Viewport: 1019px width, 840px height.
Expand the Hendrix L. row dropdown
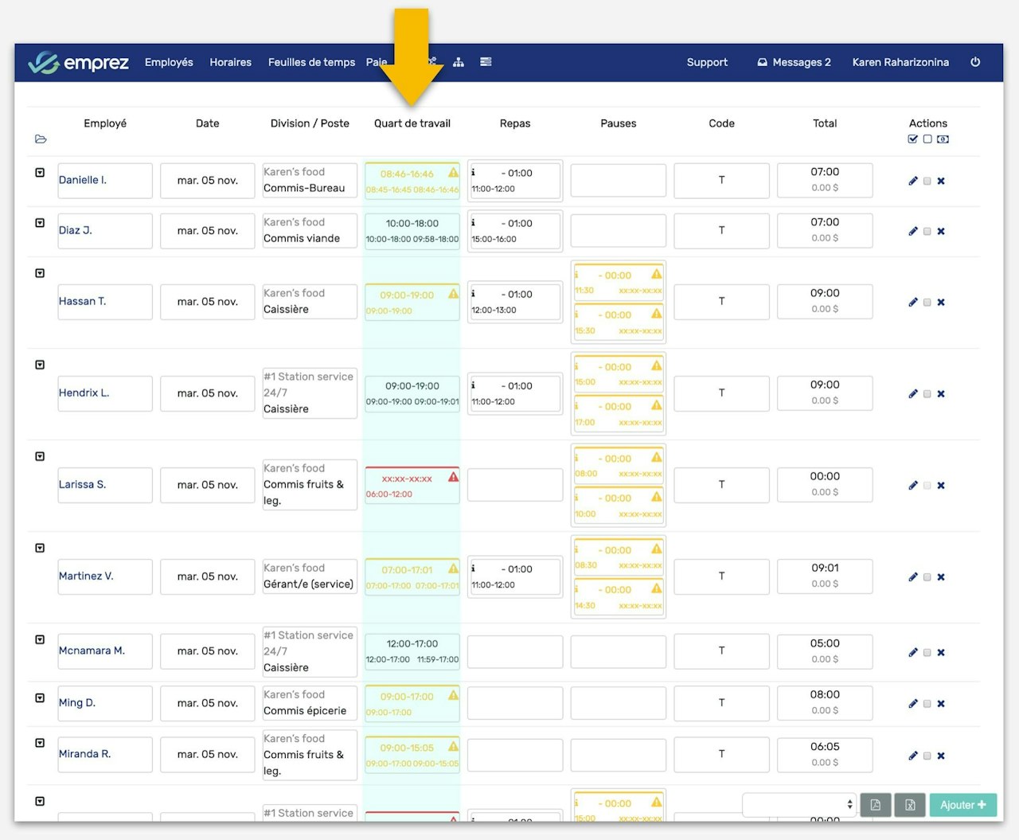(40, 365)
